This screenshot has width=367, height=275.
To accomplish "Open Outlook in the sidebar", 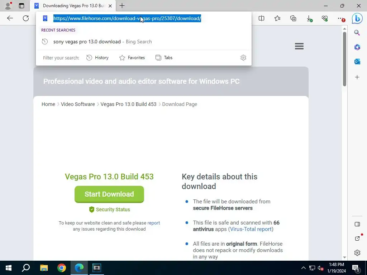I will click(357, 62).
